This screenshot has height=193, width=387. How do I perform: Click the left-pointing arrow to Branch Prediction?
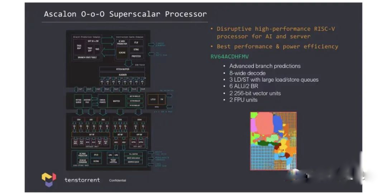[x=108, y=53]
